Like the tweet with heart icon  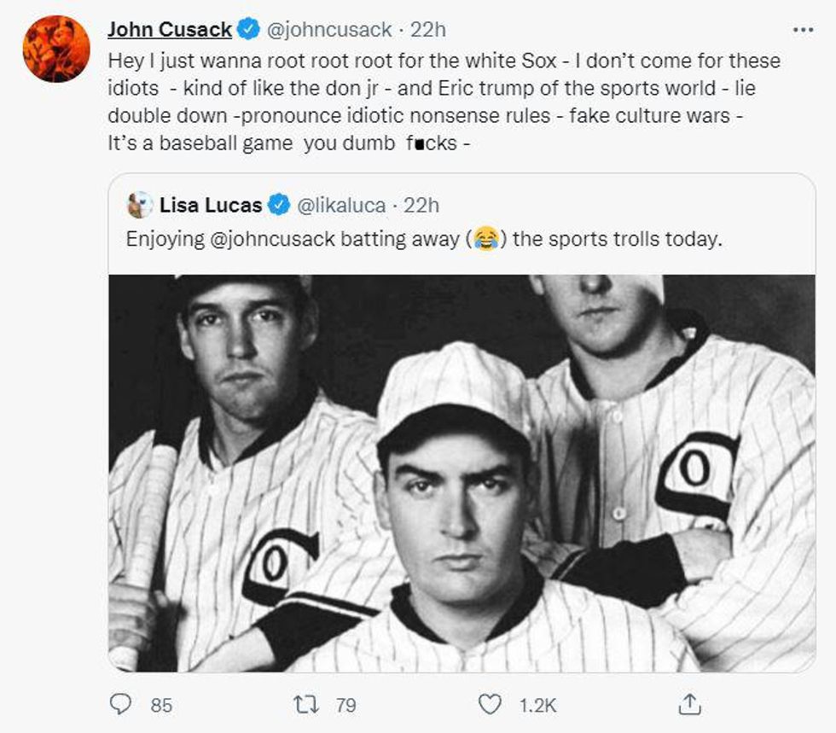click(x=490, y=704)
